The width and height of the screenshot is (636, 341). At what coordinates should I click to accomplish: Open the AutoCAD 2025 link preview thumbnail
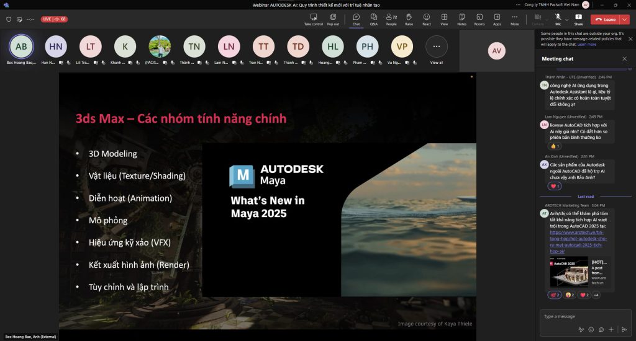569,272
